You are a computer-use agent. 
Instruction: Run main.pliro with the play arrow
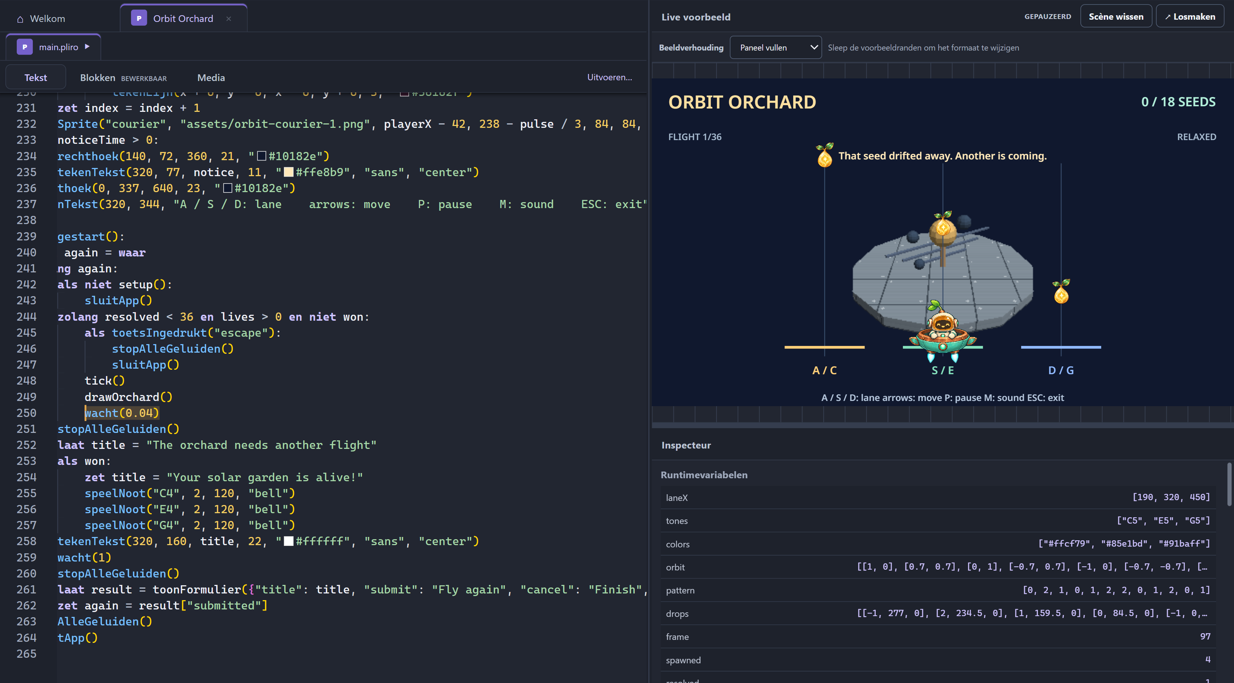(87, 46)
